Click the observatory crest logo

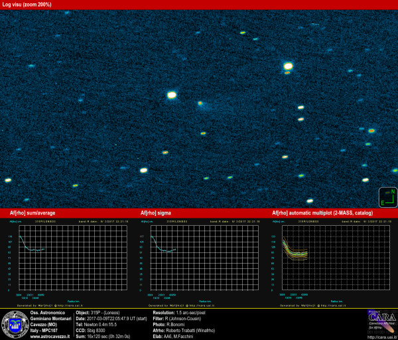(15, 325)
